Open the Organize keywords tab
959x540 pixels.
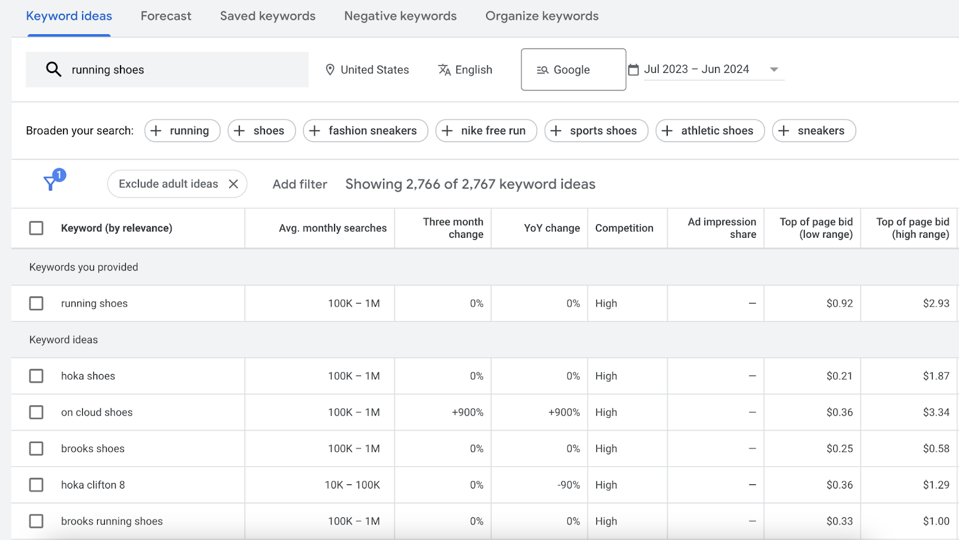pyautogui.click(x=542, y=16)
